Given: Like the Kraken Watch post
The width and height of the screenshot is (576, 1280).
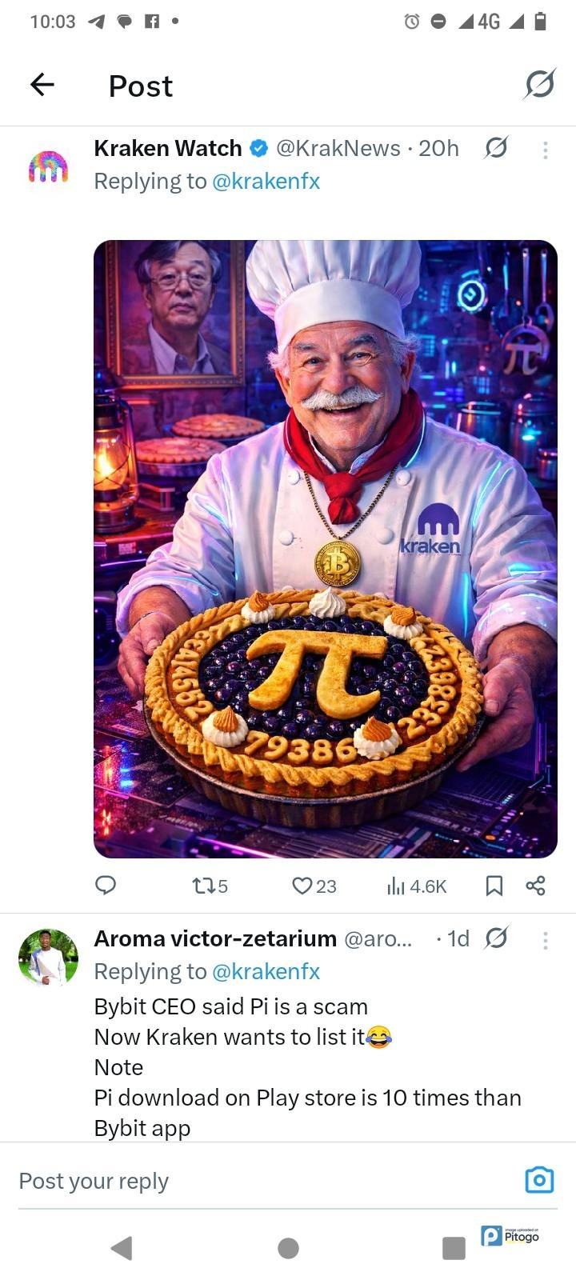Looking at the screenshot, I should click(314, 886).
